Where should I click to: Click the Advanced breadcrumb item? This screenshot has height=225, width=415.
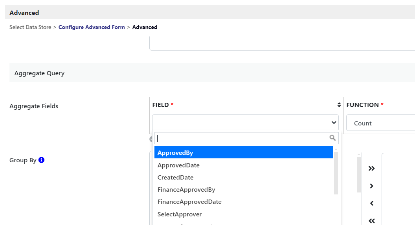pyautogui.click(x=145, y=27)
